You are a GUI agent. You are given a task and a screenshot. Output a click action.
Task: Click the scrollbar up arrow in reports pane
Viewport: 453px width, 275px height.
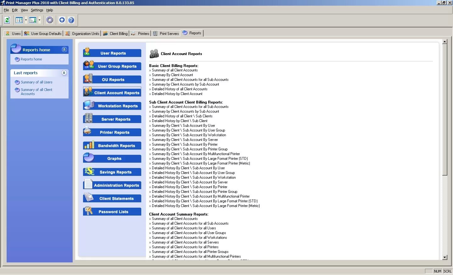445,42
